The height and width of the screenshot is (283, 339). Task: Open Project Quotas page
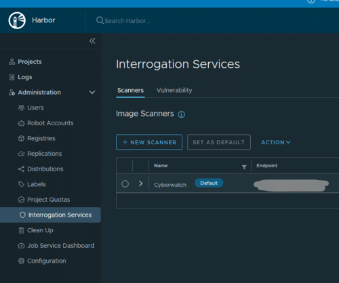[49, 200]
